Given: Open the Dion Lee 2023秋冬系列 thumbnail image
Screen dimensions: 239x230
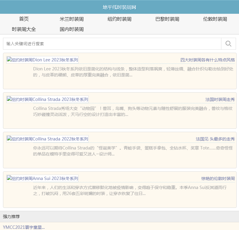Looking at the screenshot, I should (42, 60).
